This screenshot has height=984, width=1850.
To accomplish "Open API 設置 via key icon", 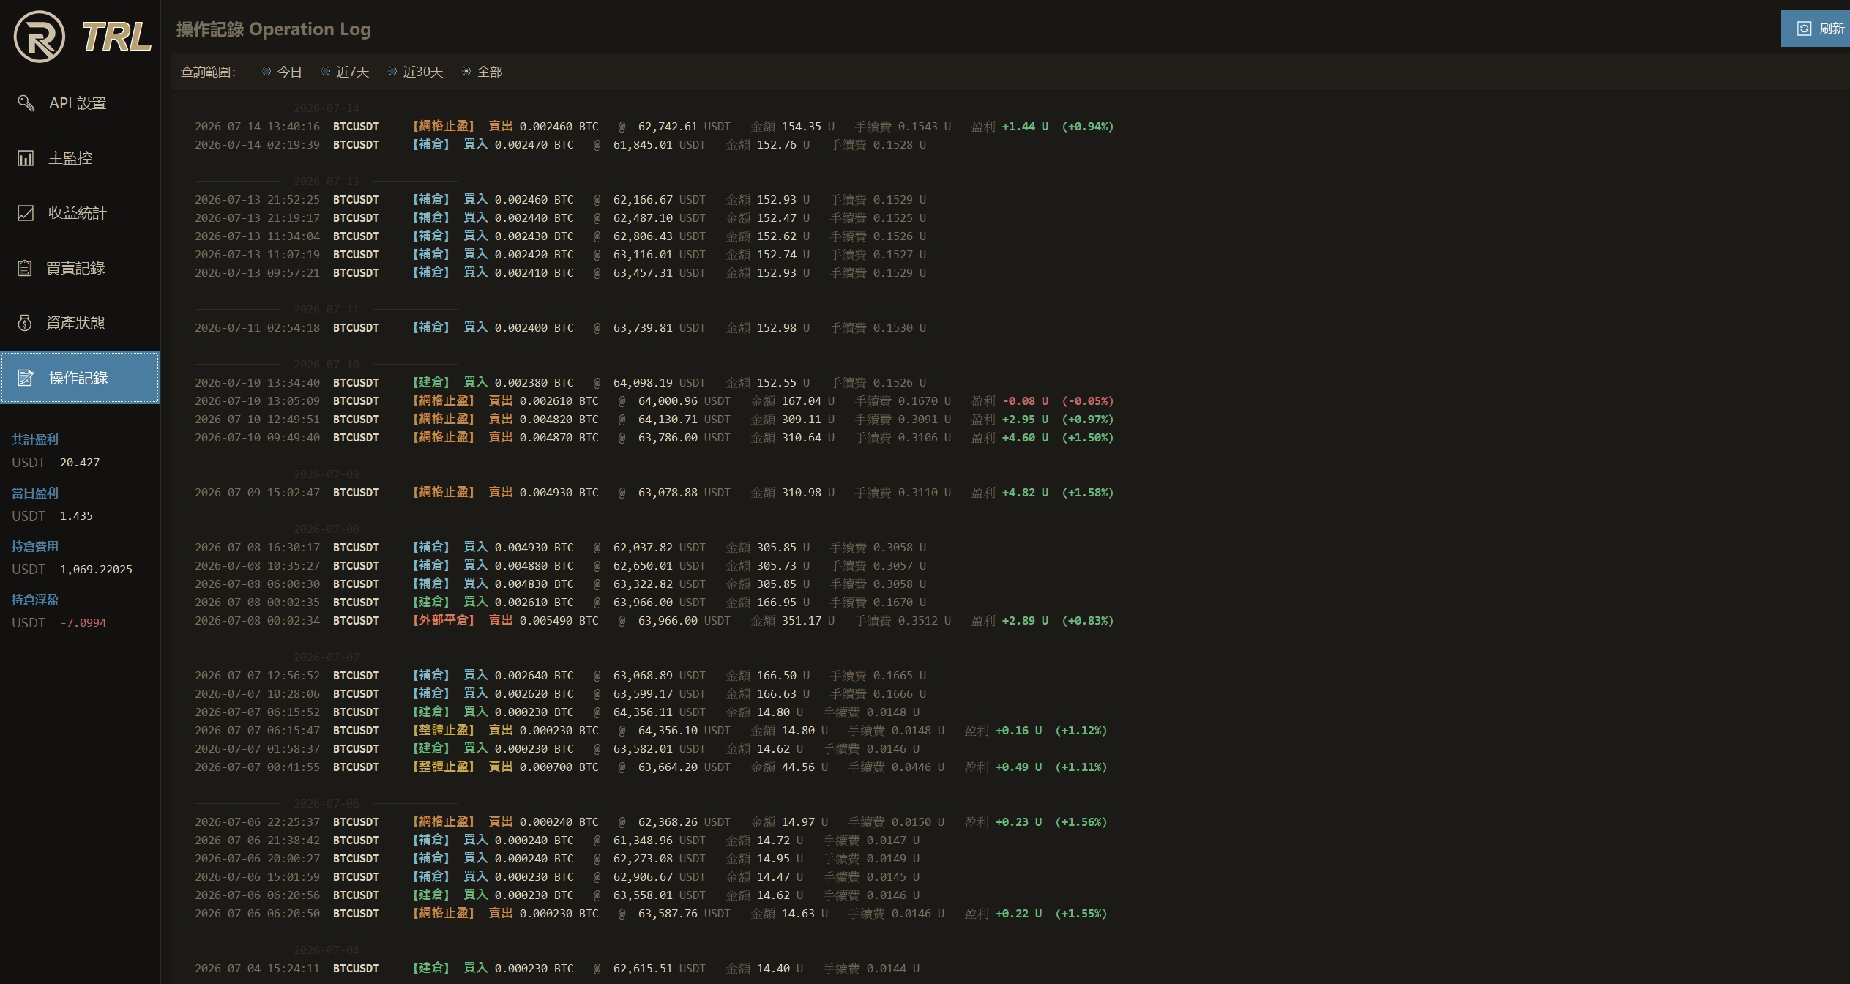I will coord(26,103).
